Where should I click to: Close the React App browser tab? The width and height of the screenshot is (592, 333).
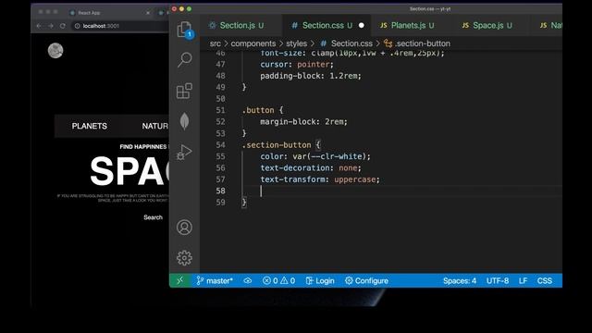click(148, 13)
